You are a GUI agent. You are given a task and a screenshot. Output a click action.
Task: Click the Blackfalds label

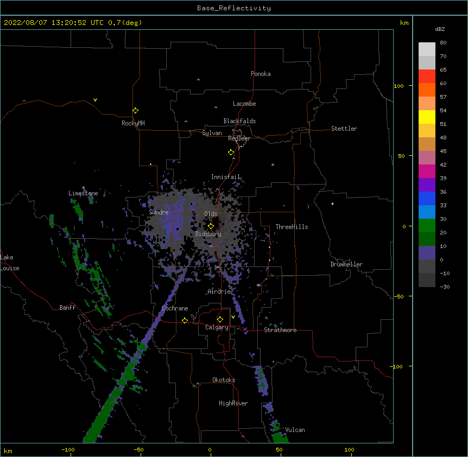click(x=239, y=121)
